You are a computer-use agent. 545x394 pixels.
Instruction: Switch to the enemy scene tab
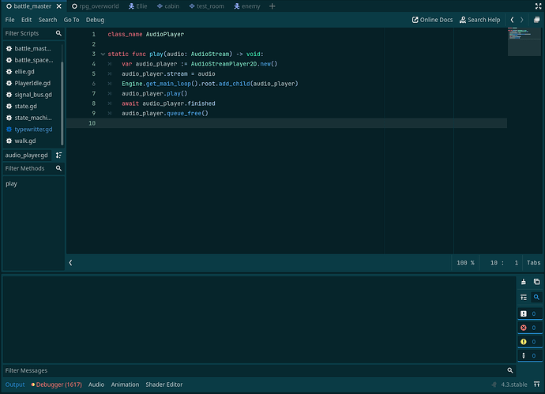click(x=247, y=6)
